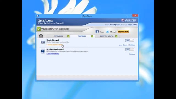Screen dimensions: 176x99
Task: Click View Update in the top menu
Action: pos(115,25)
